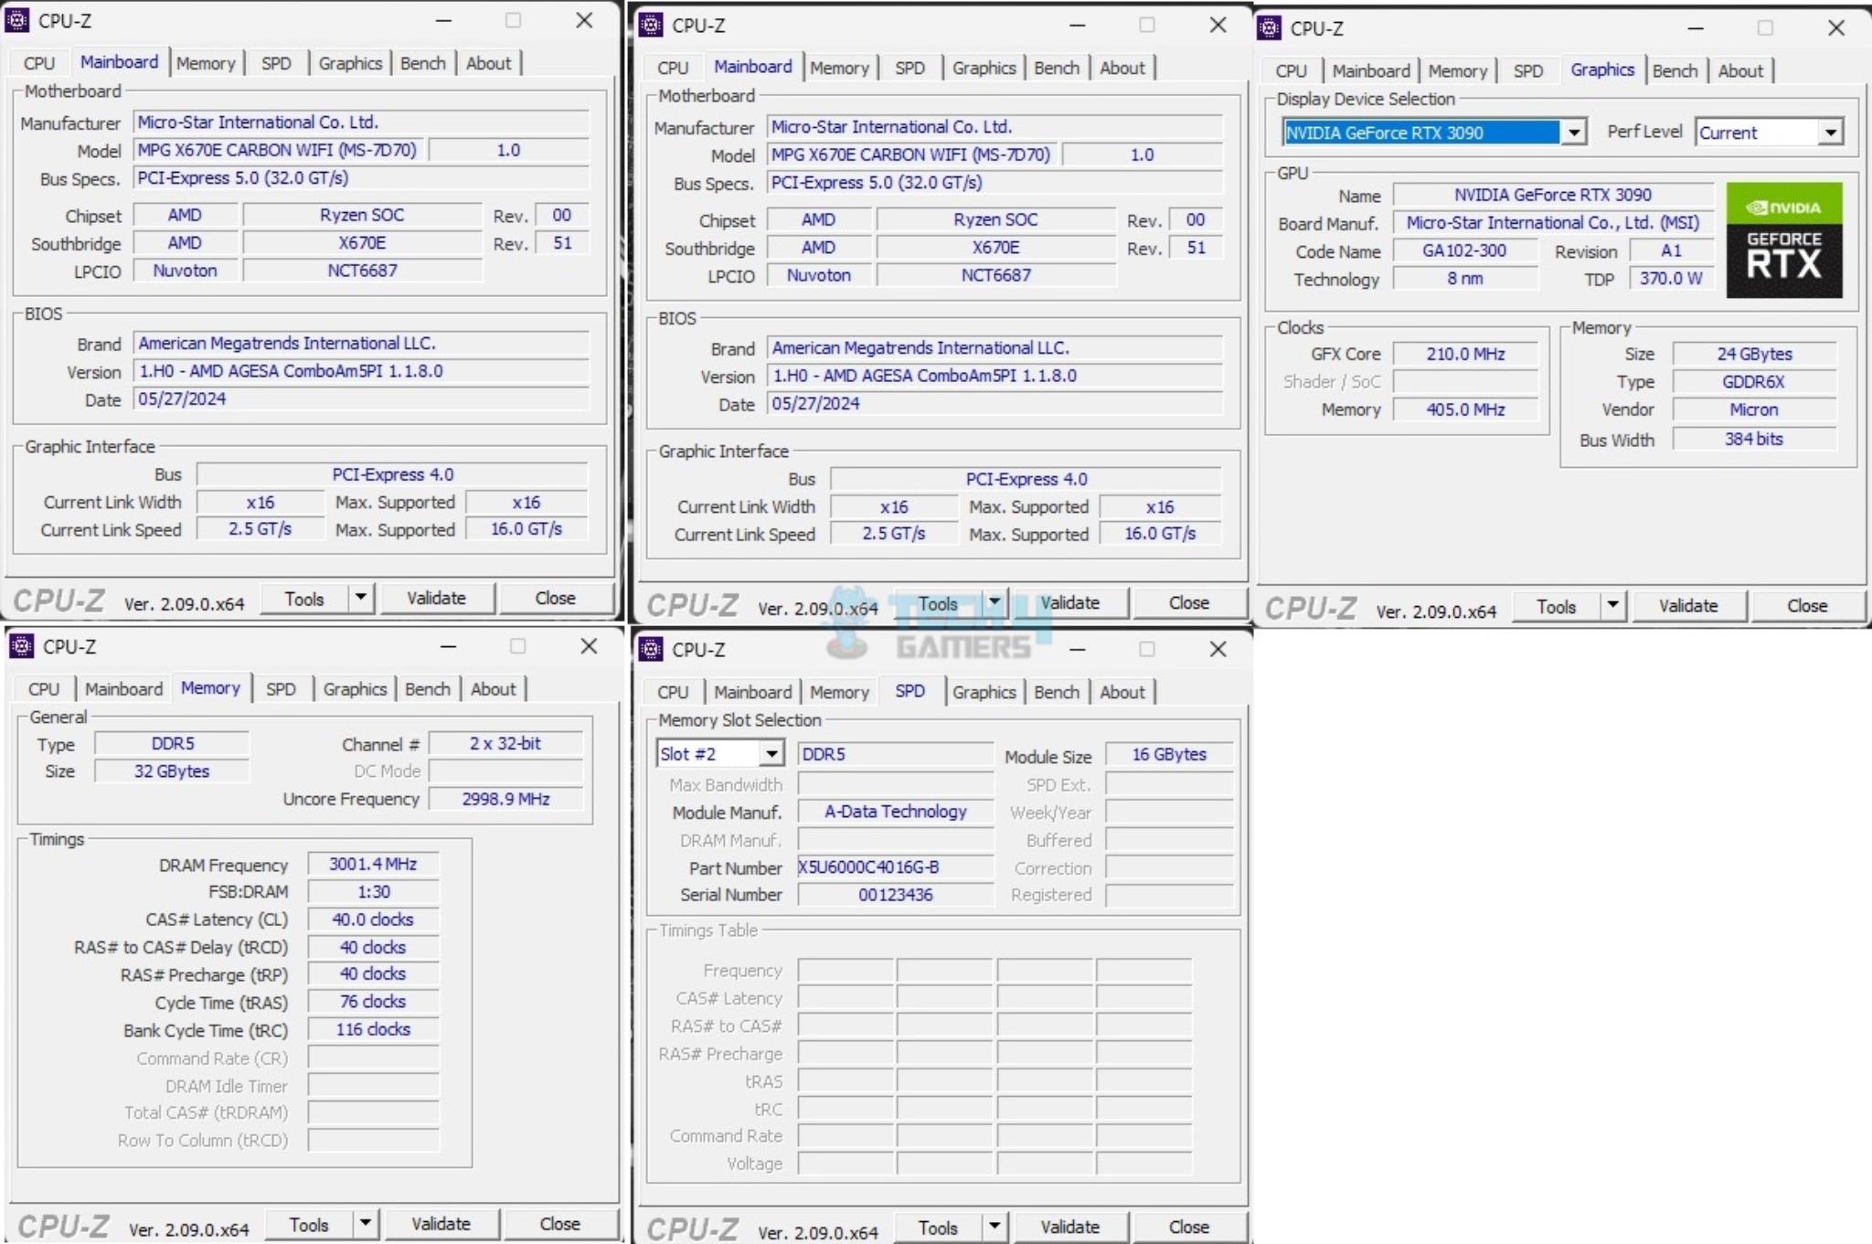This screenshot has width=1872, height=1244.
Task: Click the Part Number field X5U6000C4016G-B
Action: [895, 867]
